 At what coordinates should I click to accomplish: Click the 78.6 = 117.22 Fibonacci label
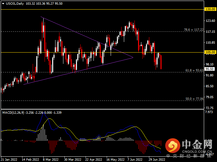[194, 30]
